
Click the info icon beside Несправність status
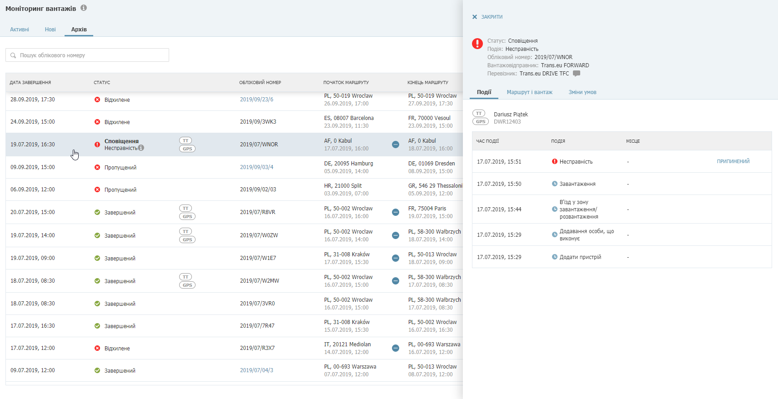pyautogui.click(x=141, y=148)
